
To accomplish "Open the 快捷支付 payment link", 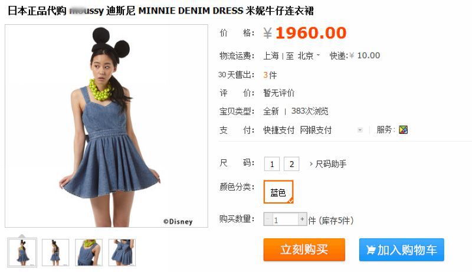I will point(278,130).
